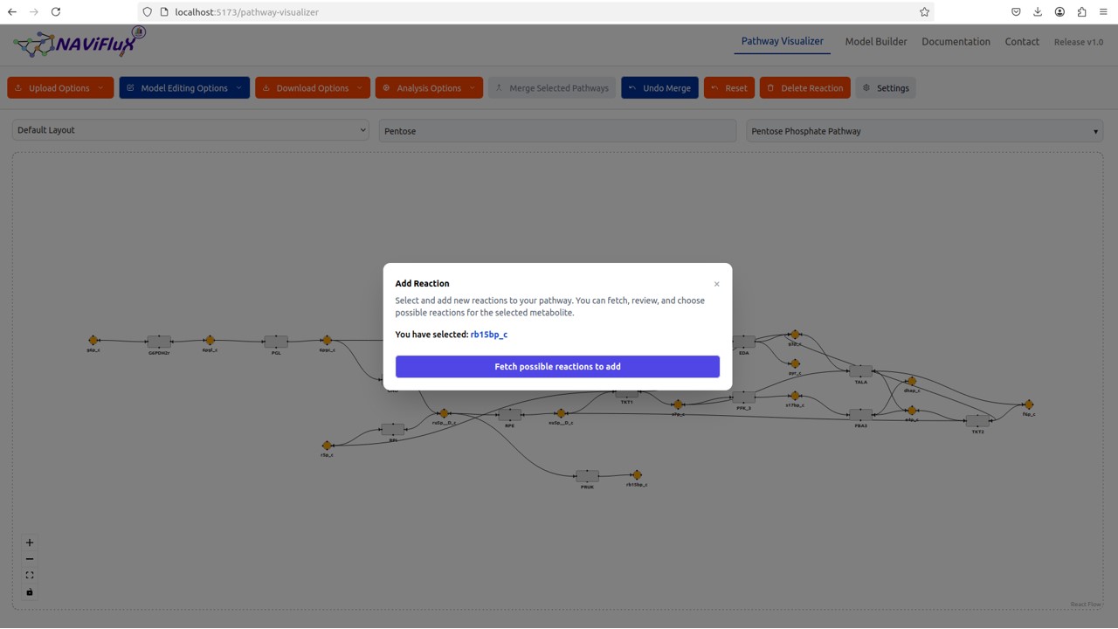This screenshot has height=629, width=1118.
Task: Click Fetch possible reactions to add button
Action: pyautogui.click(x=557, y=367)
